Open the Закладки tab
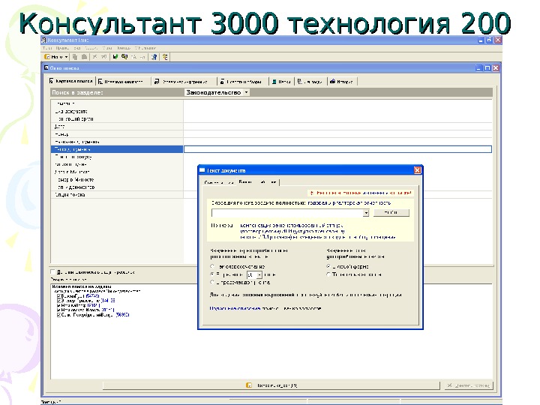The height and width of the screenshot is (405, 540). pos(310,82)
